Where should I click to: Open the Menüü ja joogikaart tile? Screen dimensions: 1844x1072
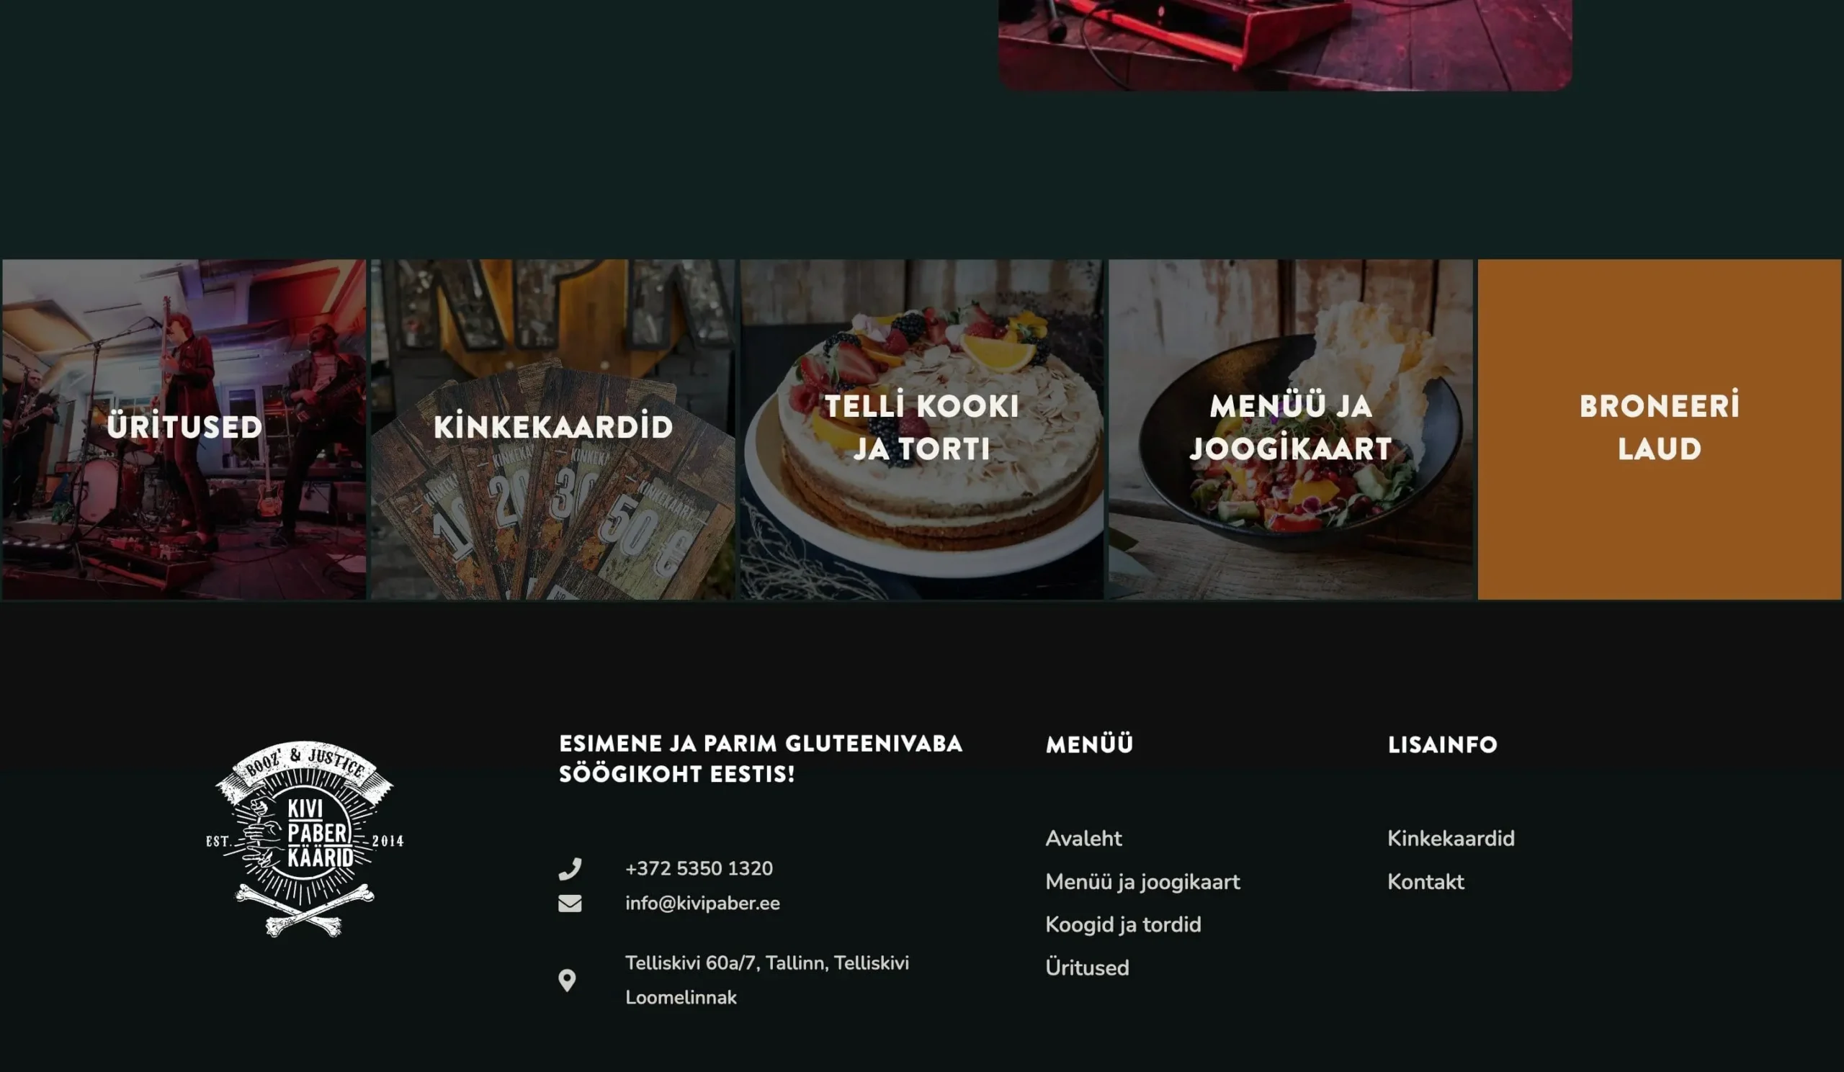tap(1291, 429)
